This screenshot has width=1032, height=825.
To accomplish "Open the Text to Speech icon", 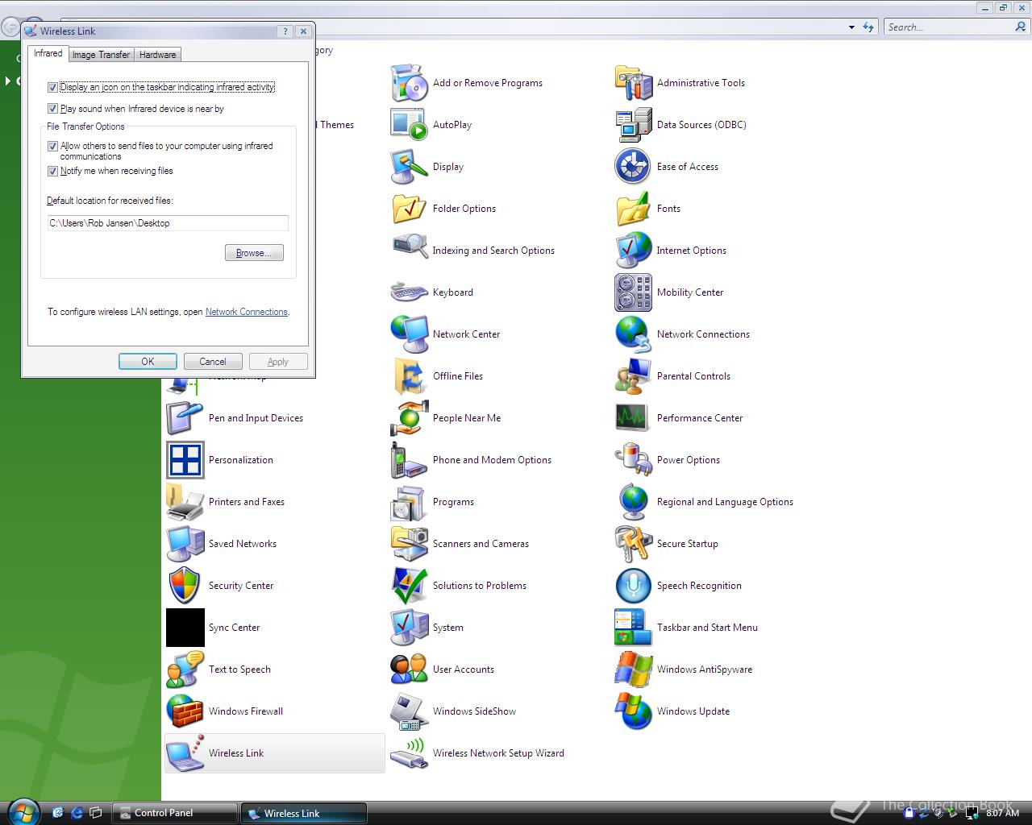I will click(185, 670).
